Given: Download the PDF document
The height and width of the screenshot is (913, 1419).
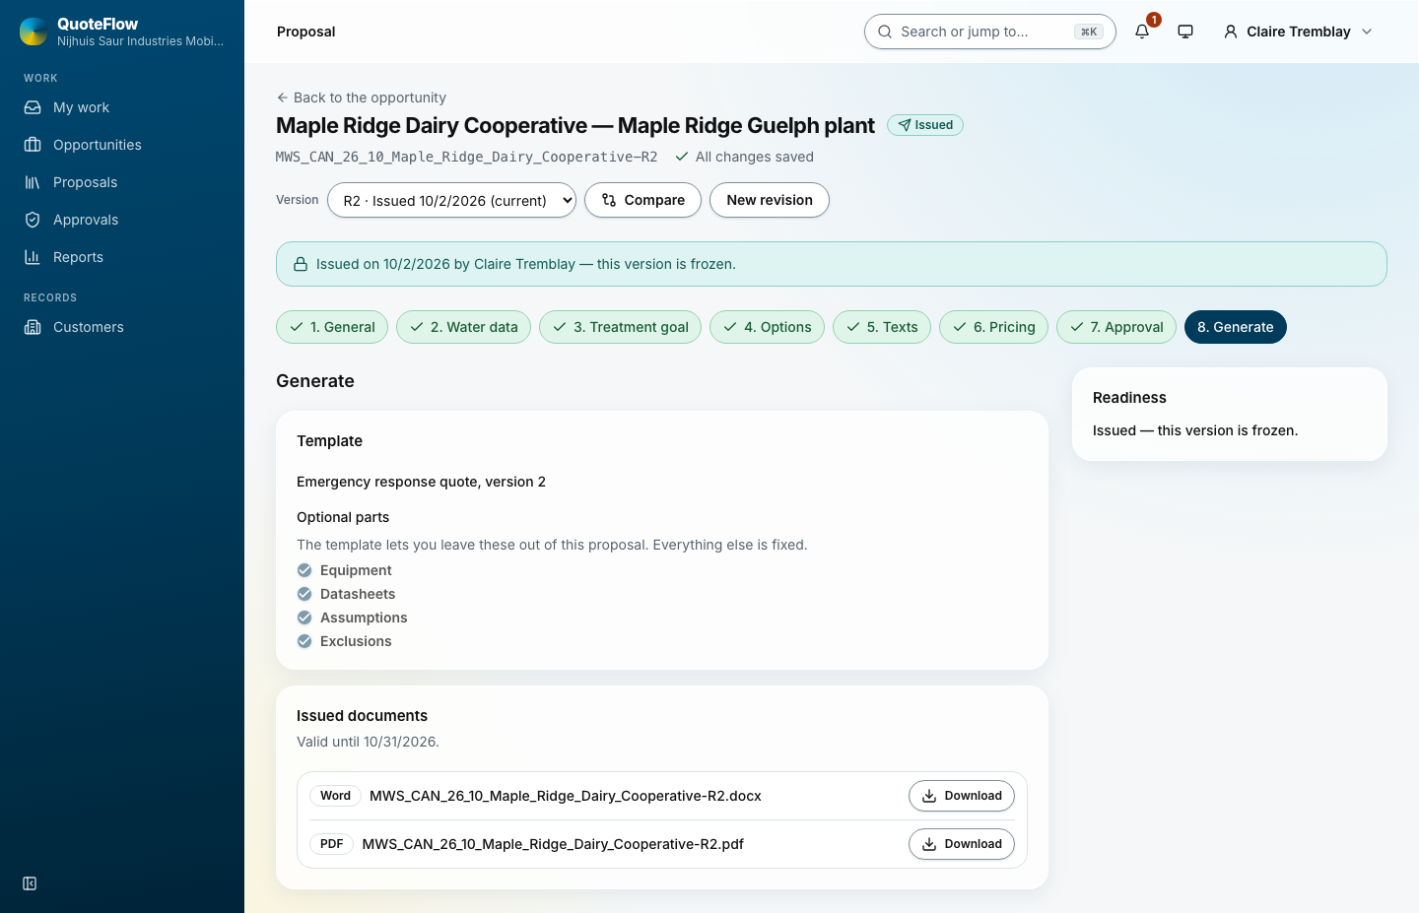Looking at the screenshot, I should (x=962, y=844).
